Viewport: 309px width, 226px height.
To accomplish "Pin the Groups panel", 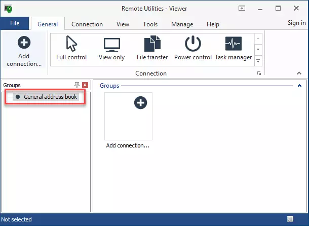I will coord(77,85).
